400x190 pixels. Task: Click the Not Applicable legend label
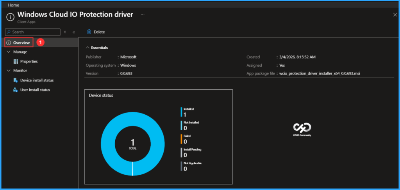[x=193, y=163]
